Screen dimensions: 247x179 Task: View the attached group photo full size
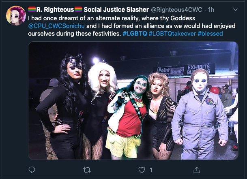coord(133,101)
